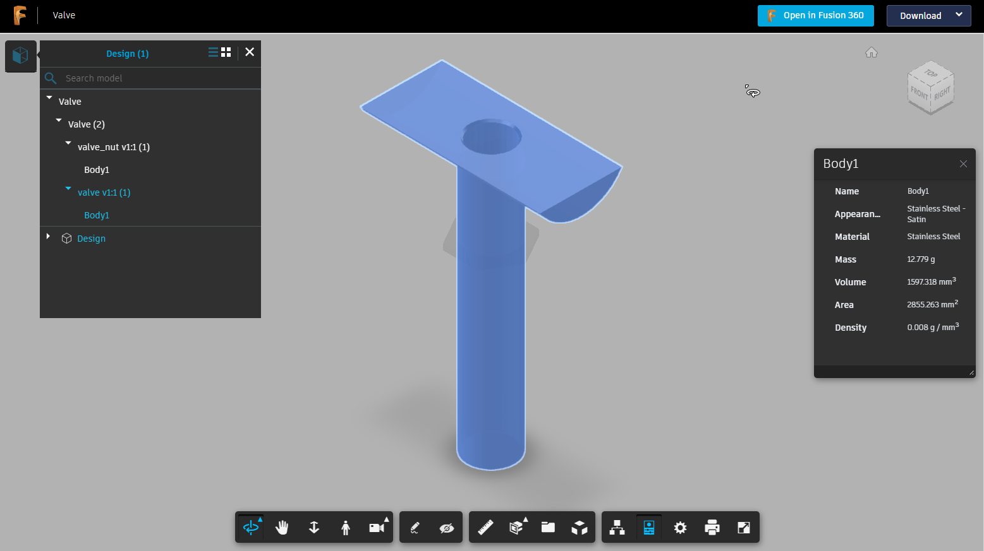Toggle the Properties panel button
984x551 pixels.
[x=649, y=527]
